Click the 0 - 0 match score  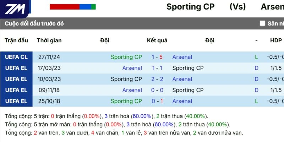click(157, 90)
